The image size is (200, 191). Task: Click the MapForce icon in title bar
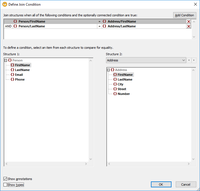[x=5, y=4]
